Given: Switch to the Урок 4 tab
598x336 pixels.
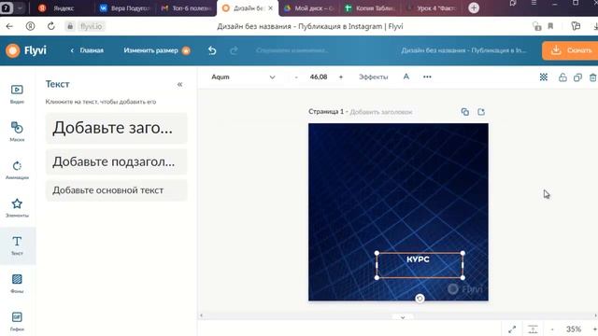Looking at the screenshot, I should (432, 8).
